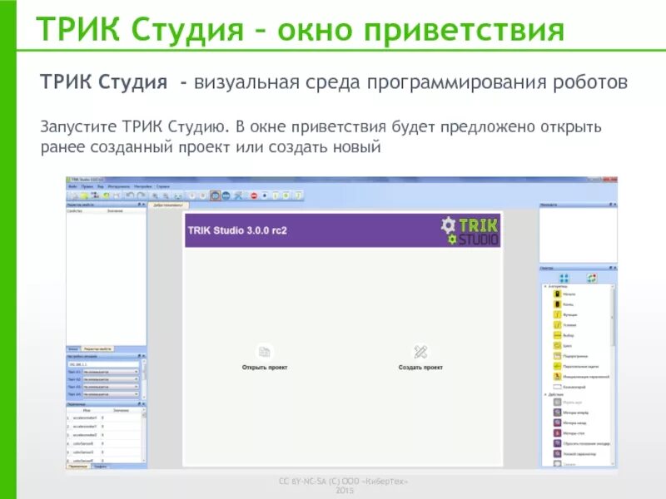Click the palette icons-grid view icon
Image resolution: width=666 pixels, height=499 pixels.
pyautogui.click(x=564, y=279)
